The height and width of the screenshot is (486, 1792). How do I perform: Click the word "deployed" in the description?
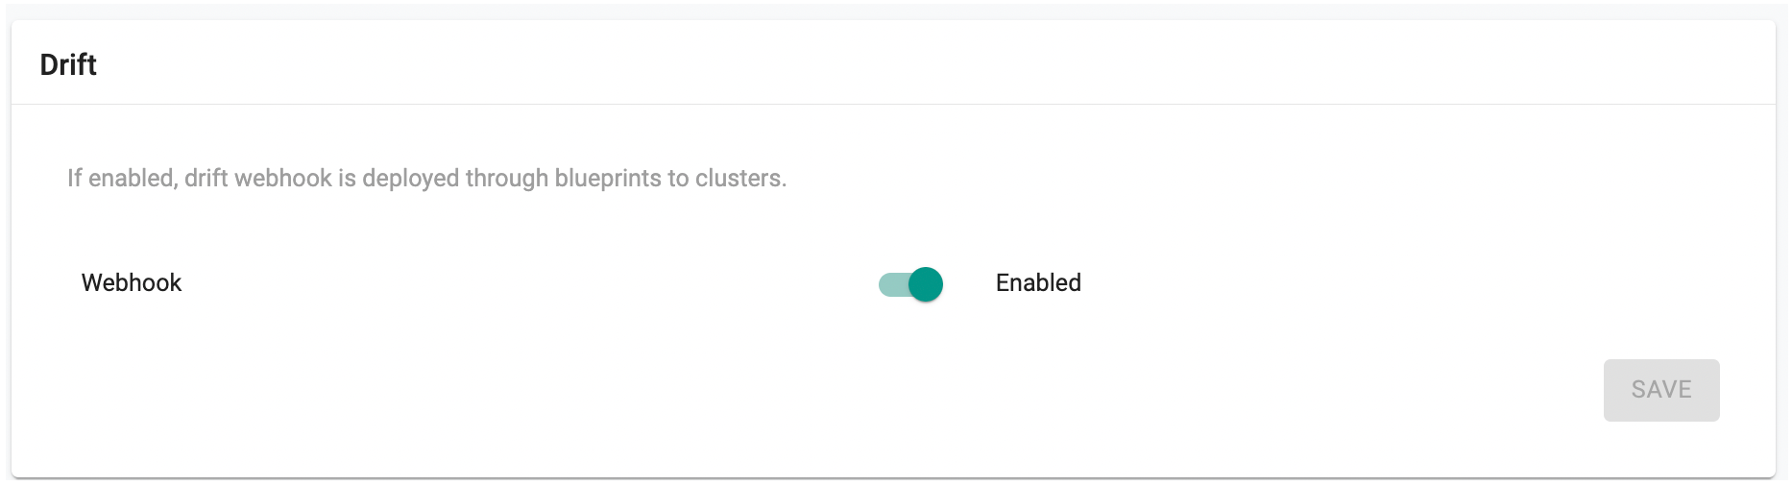pyautogui.click(x=410, y=178)
